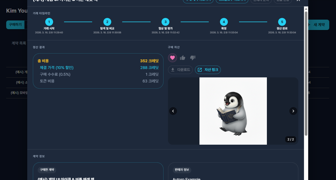Click the scrollbar up arrow
Screen dimensions: 336x180
pyautogui.click(x=306, y=9)
